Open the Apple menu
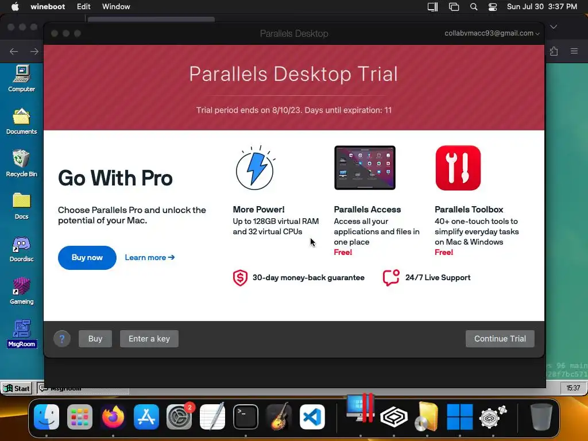The height and width of the screenshot is (441, 588). click(x=15, y=7)
